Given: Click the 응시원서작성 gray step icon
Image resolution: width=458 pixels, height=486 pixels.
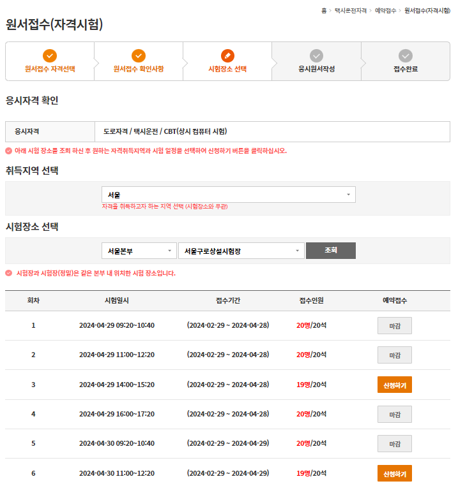Looking at the screenshot, I should point(316,55).
